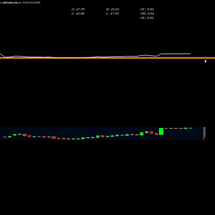Screen dimensions: 215x215
Task: Click the stacked price-axis labels beside candles
Action: (205, 133)
